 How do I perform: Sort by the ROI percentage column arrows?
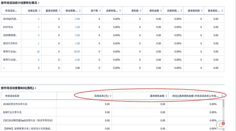(x=222, y=96)
